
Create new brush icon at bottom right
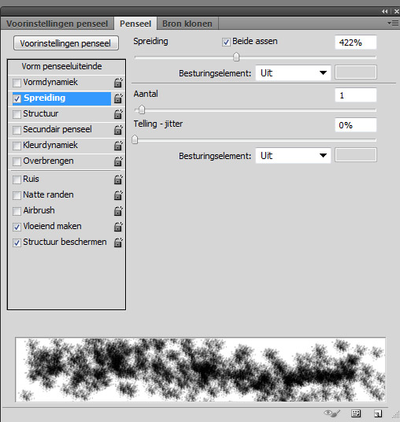[378, 413]
